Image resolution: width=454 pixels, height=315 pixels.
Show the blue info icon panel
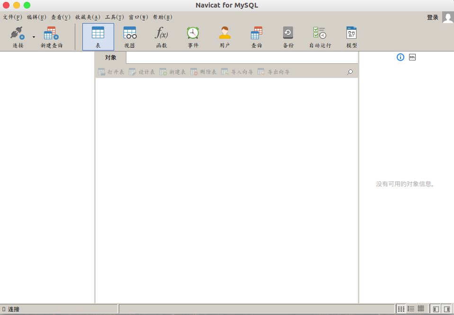(x=401, y=57)
